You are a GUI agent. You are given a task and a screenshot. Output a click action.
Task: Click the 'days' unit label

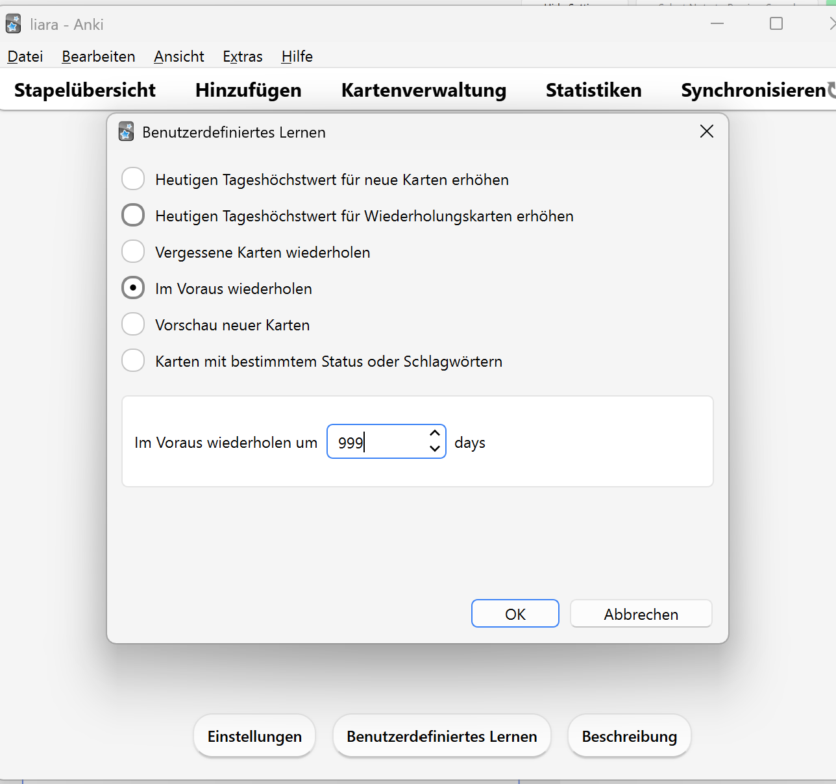(470, 443)
